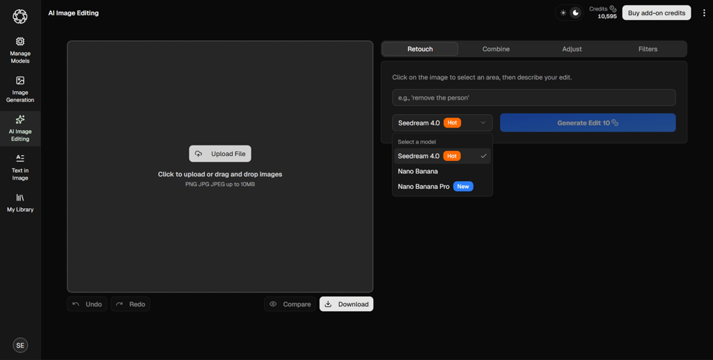Image resolution: width=713 pixels, height=360 pixels.
Task: Click the 'Click to upload or drag and drop images' text
Action: [x=220, y=174]
